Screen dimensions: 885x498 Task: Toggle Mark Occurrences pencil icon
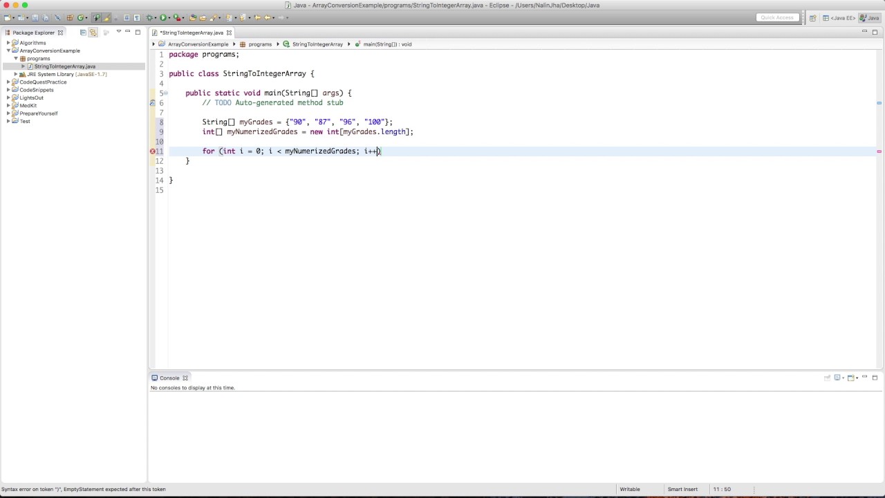106,17
